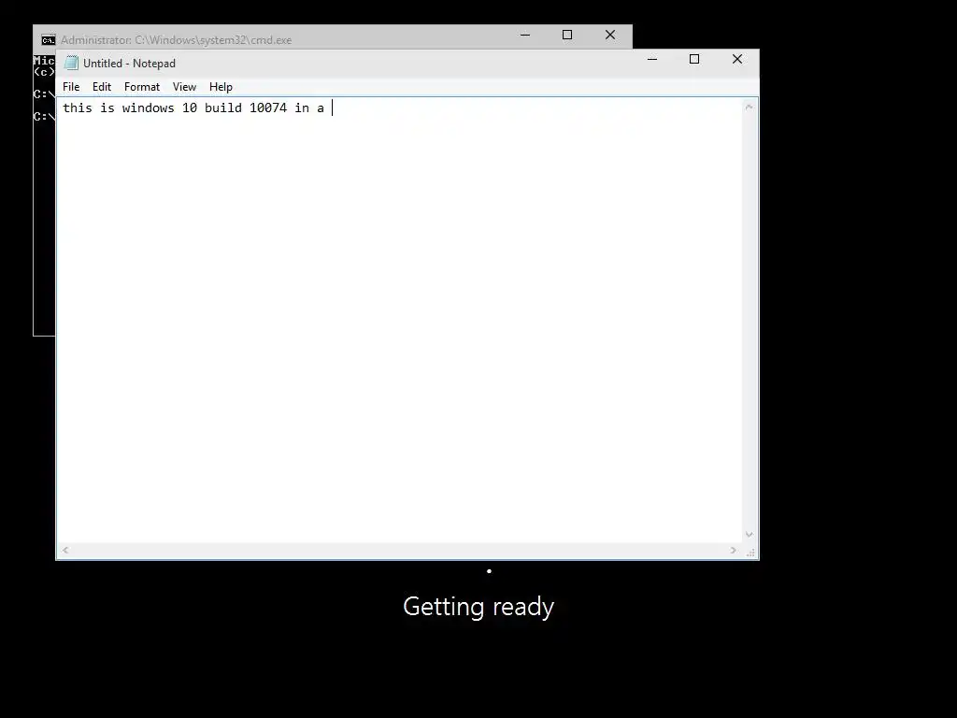The height and width of the screenshot is (718, 957).
Task: Open the File menu in Notepad
Action: point(71,87)
